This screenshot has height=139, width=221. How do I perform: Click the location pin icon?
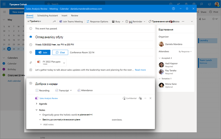coord(31,52)
